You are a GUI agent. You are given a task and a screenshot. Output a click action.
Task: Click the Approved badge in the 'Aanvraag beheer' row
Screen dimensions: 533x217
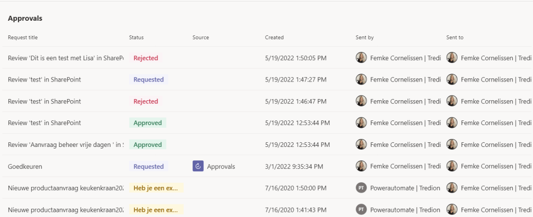[148, 145]
